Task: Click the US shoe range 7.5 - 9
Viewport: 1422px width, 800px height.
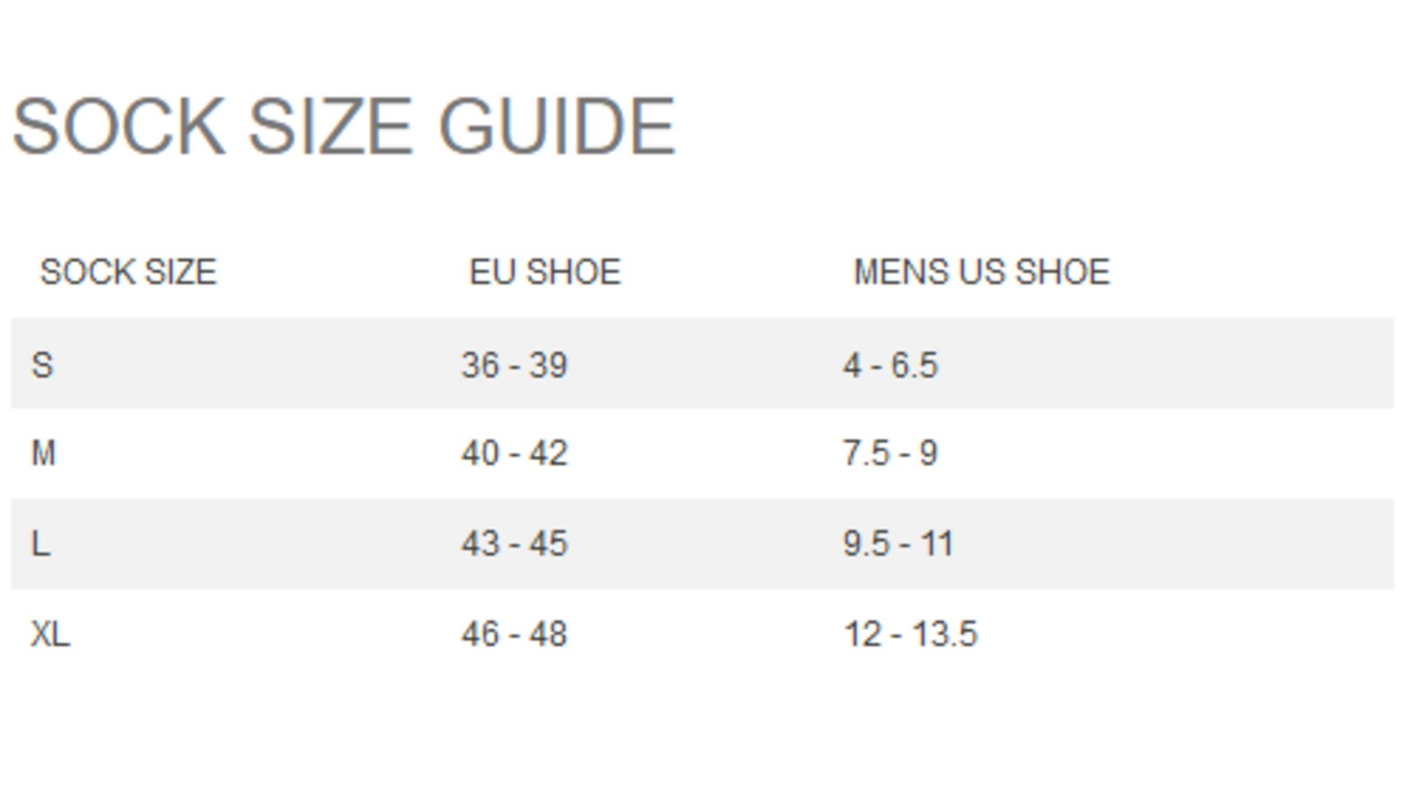Action: point(890,454)
